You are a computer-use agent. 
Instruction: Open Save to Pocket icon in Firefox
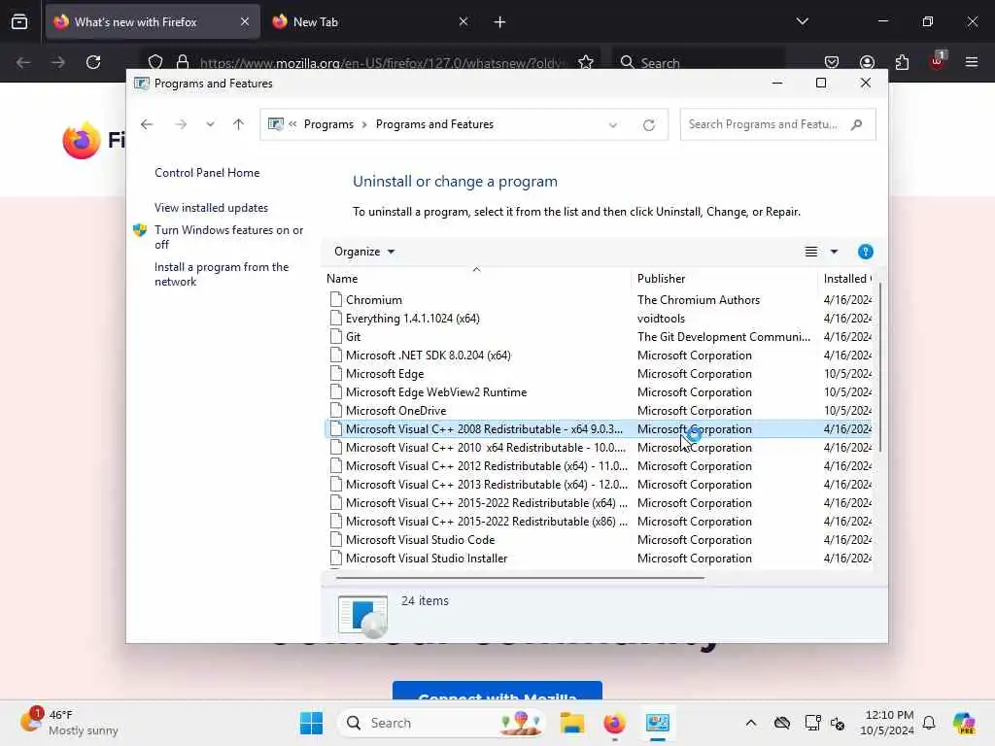(x=832, y=62)
